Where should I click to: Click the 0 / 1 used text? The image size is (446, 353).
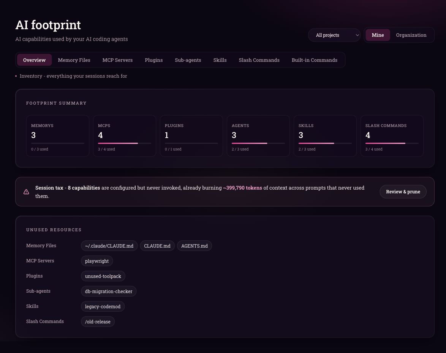tap(173, 149)
